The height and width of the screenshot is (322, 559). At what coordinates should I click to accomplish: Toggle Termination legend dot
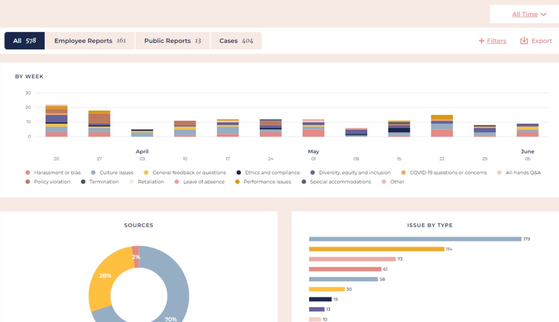click(x=83, y=182)
